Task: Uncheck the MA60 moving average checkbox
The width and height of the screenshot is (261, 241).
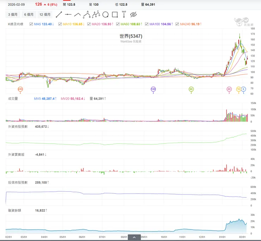Action: pyautogui.click(x=118, y=24)
